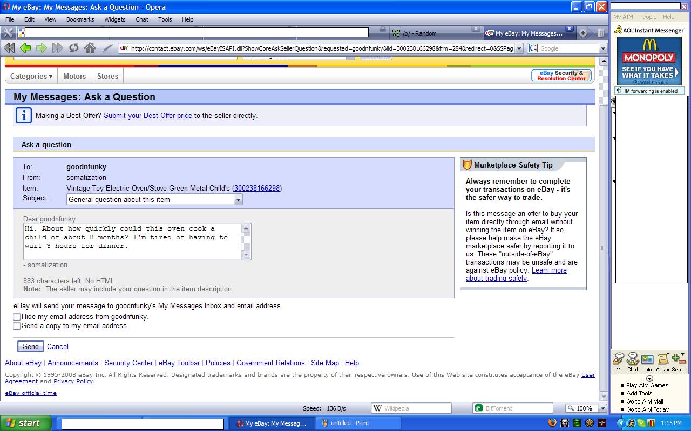Open the Bookmarks menu

pyautogui.click(x=80, y=19)
